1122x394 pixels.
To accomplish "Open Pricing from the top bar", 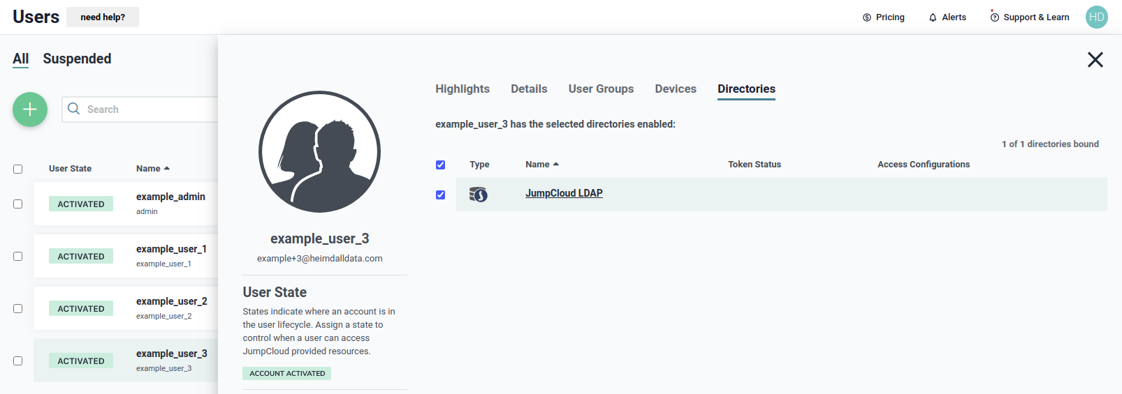I will tap(883, 17).
